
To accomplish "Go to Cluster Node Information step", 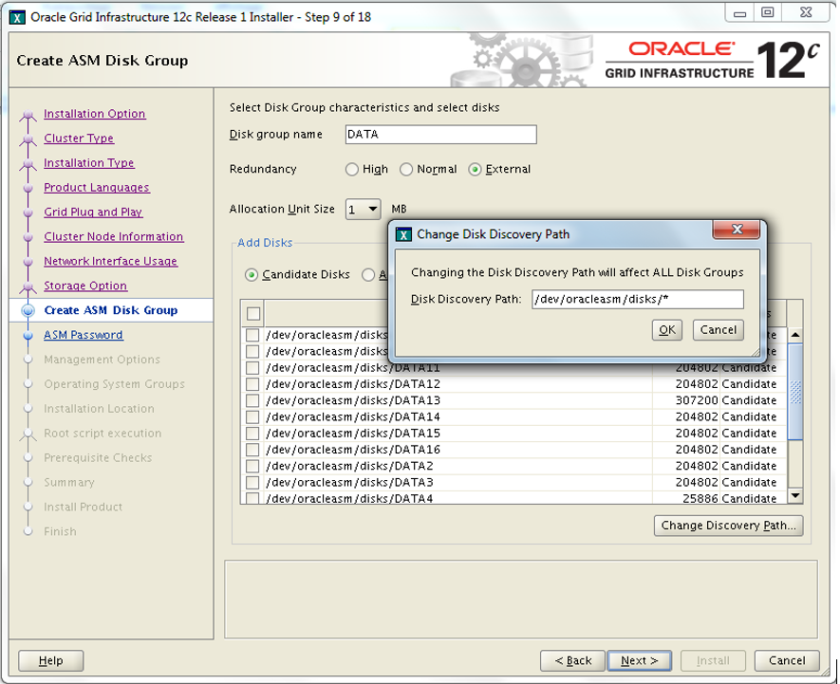I will point(114,237).
